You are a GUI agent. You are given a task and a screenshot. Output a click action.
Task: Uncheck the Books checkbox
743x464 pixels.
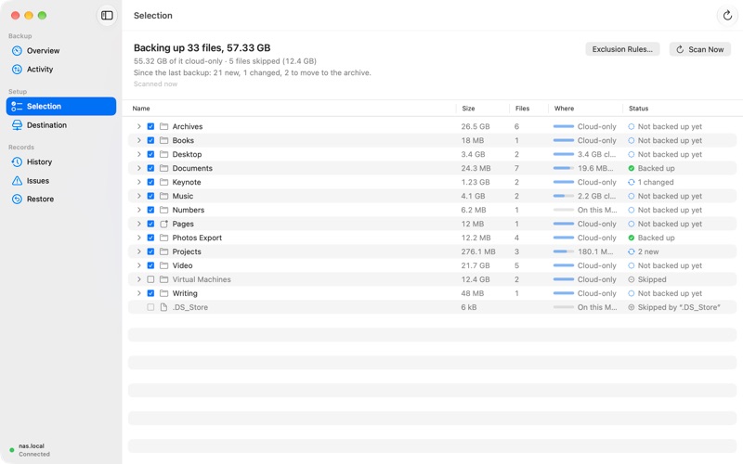pos(150,140)
